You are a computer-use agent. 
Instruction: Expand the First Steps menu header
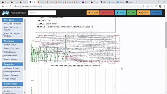click(13, 20)
